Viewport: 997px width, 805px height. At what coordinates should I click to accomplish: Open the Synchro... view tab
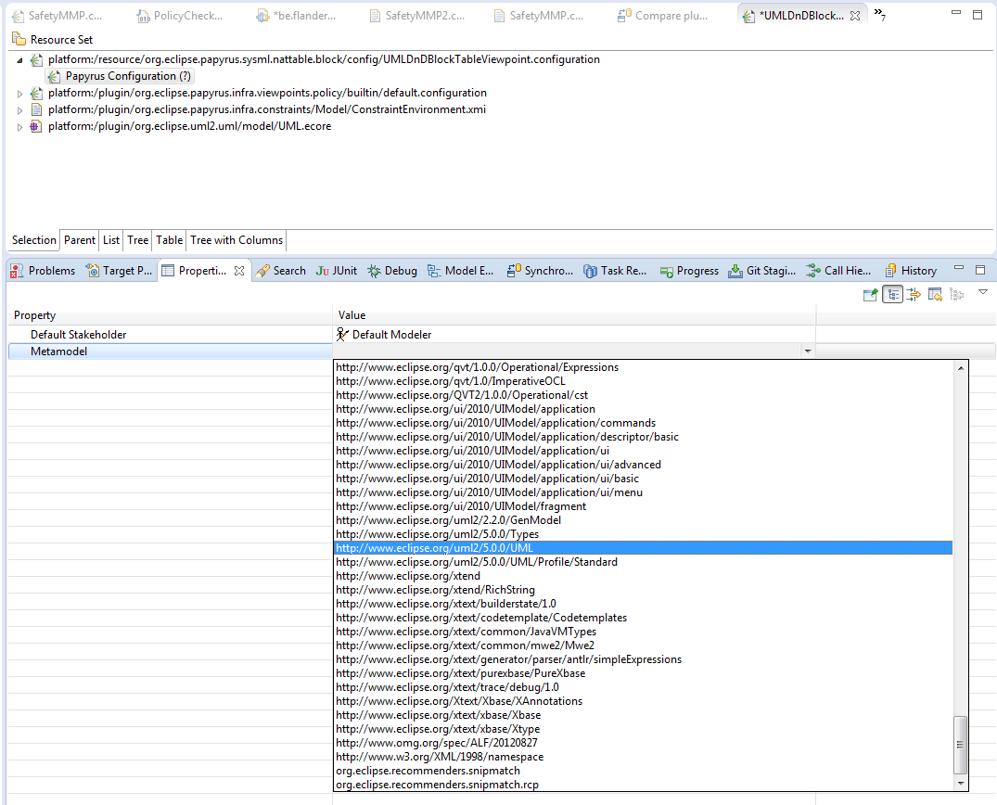[x=541, y=271]
